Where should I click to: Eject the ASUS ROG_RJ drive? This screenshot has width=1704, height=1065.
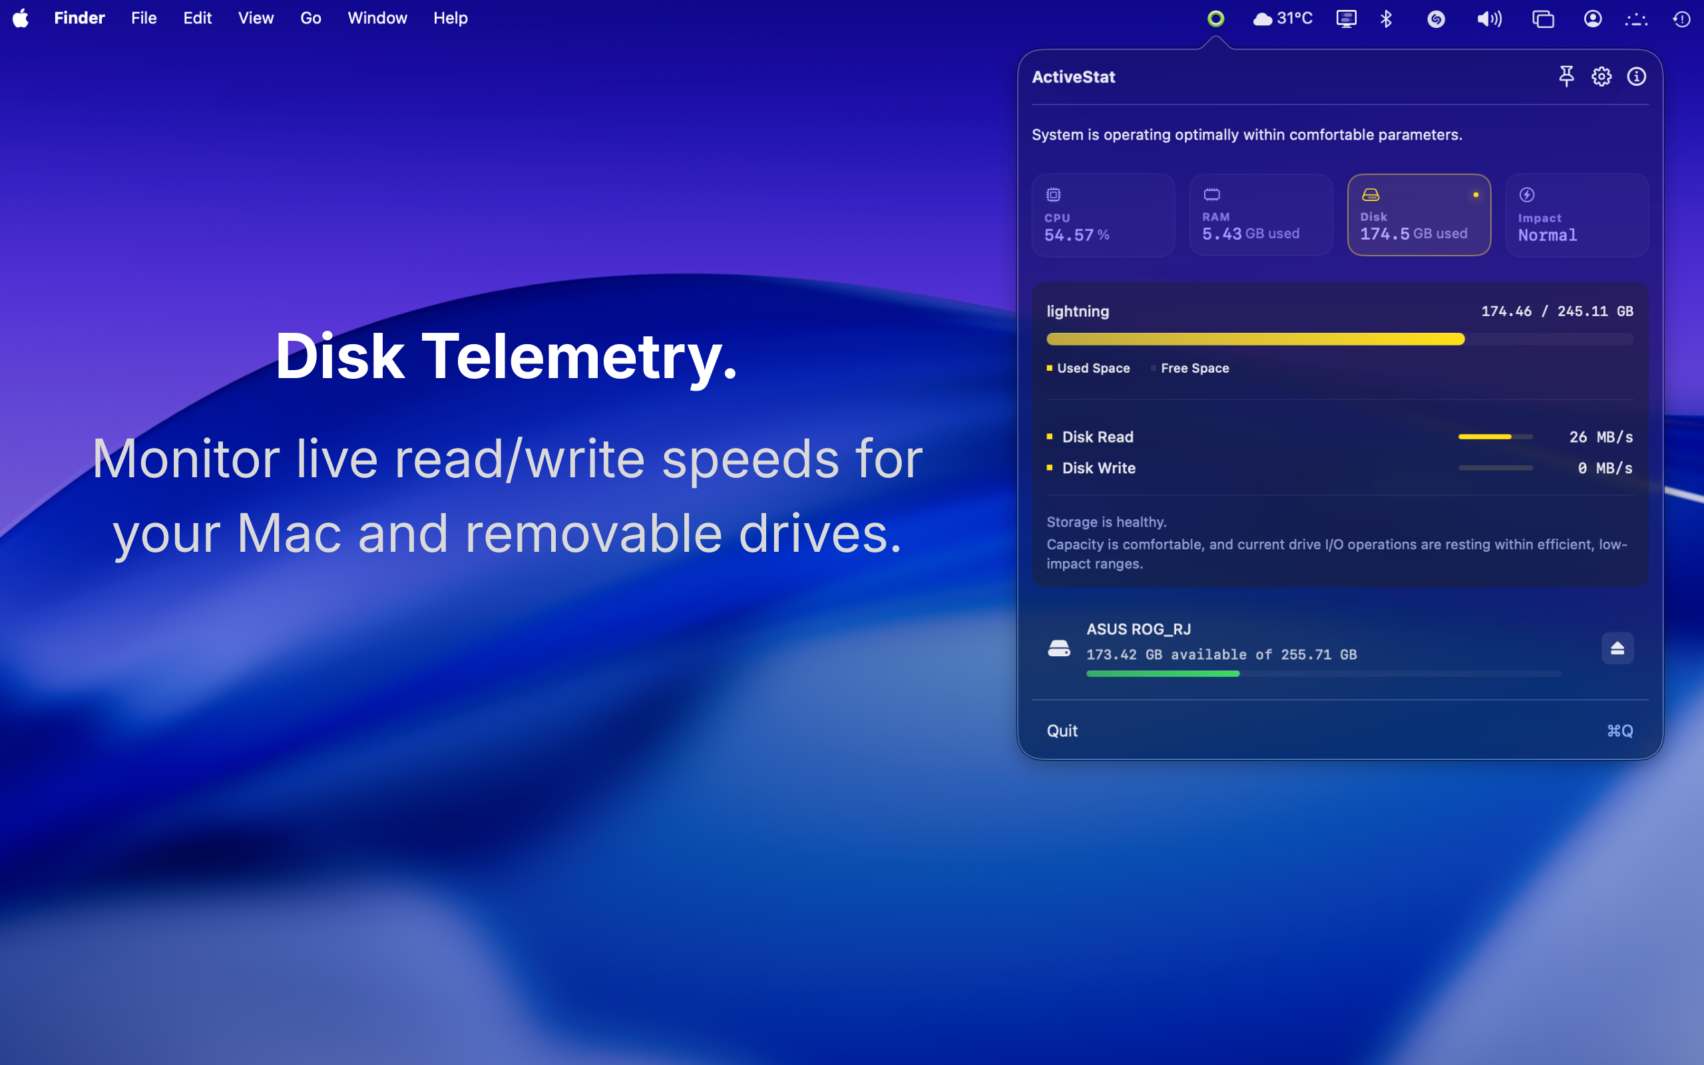click(x=1617, y=648)
